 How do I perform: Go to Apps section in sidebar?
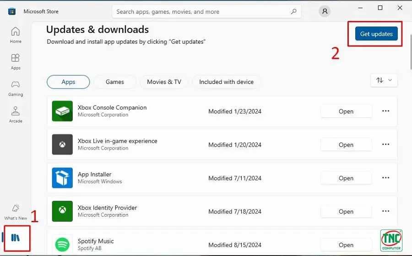pyautogui.click(x=16, y=62)
